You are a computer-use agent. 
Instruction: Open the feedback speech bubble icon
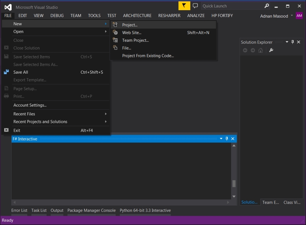pos(195,6)
